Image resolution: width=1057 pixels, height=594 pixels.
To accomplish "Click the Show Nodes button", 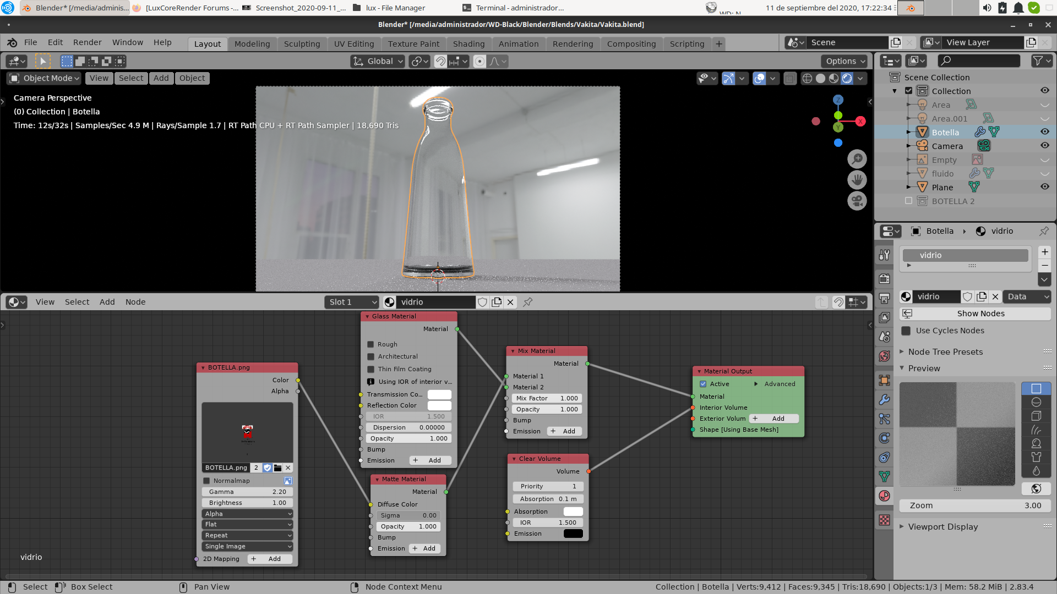I will tap(980, 313).
